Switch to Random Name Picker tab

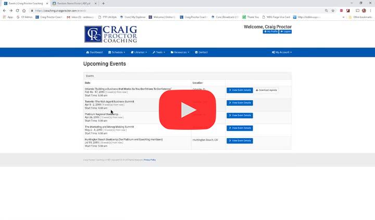(x=74, y=3)
